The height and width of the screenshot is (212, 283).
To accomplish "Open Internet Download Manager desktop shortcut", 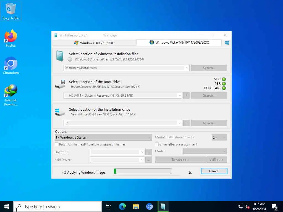I will 11,95.
